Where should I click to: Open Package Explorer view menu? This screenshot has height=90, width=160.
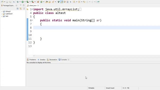(24, 9)
